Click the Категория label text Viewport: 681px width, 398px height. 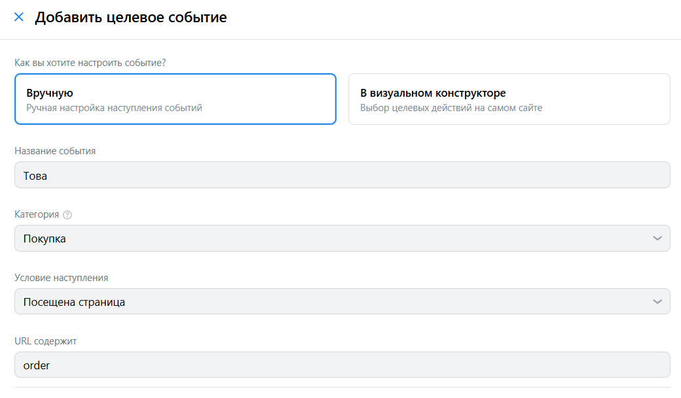37,214
